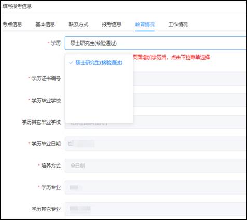247x220 pixels.
Task: Click the 学历毕业学校 input field
Action: coord(190,100)
